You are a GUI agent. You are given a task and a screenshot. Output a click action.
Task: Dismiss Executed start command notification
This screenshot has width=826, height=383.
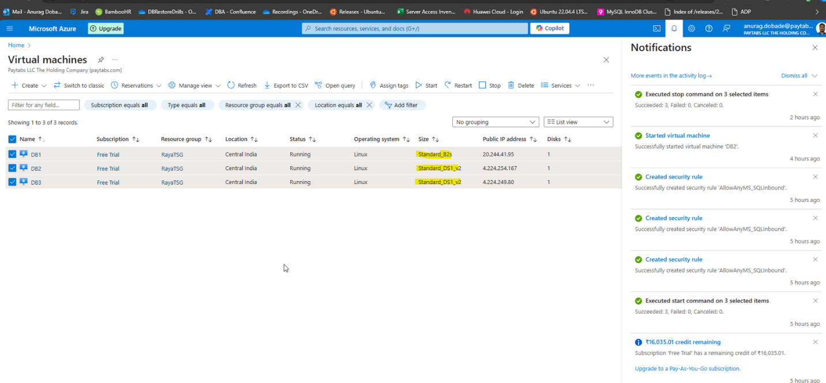click(815, 301)
